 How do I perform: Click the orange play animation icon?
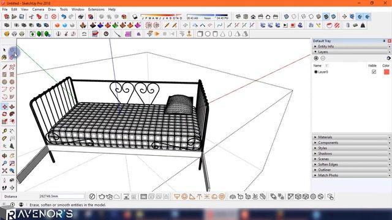[x=157, y=34]
